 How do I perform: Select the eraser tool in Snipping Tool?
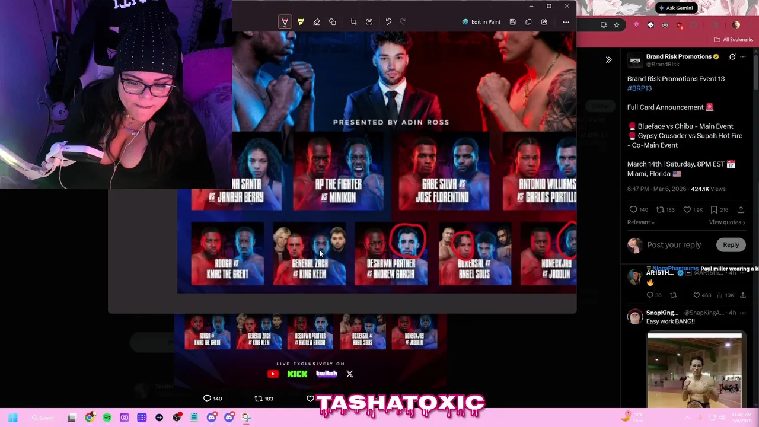pos(317,22)
